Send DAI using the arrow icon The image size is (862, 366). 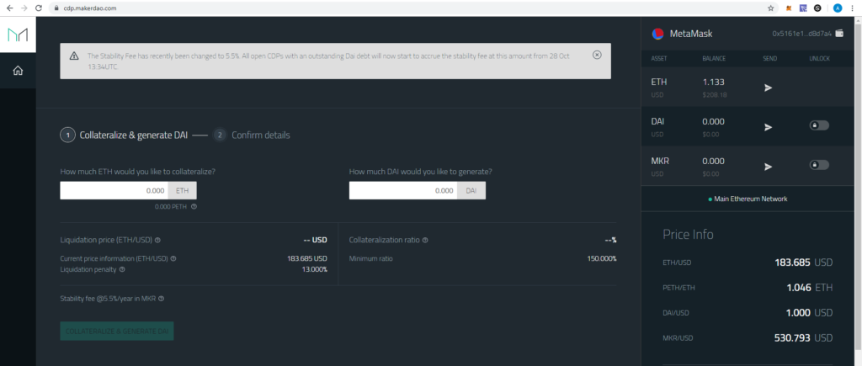point(768,127)
